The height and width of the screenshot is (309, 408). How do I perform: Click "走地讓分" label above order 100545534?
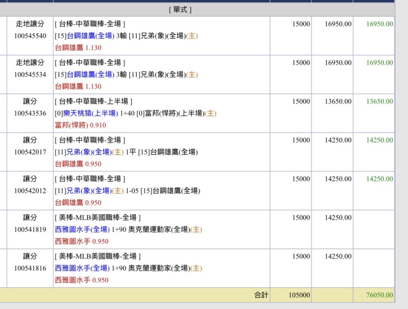click(30, 63)
